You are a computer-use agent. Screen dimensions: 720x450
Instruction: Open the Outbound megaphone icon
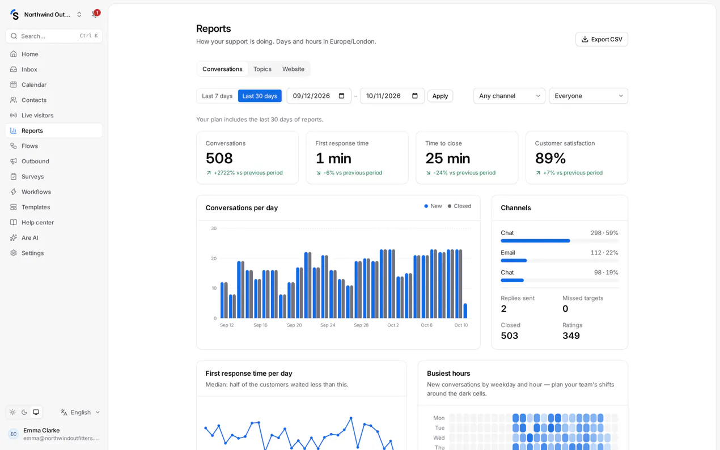tap(14, 161)
